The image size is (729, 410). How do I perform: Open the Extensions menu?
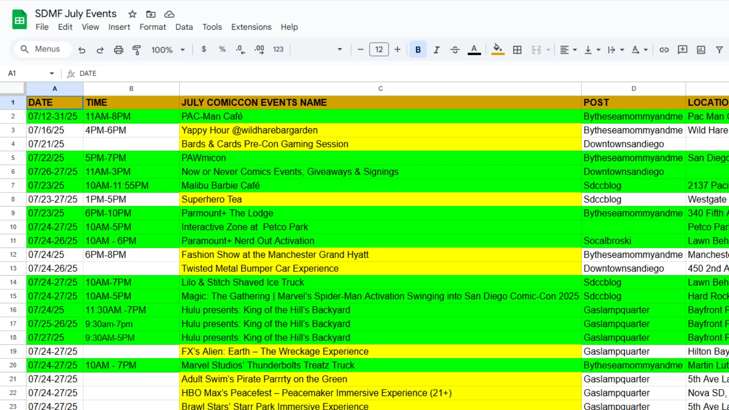(x=251, y=27)
